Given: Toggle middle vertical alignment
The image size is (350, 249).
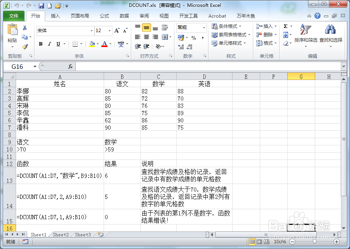Looking at the screenshot, I should coord(146,28).
